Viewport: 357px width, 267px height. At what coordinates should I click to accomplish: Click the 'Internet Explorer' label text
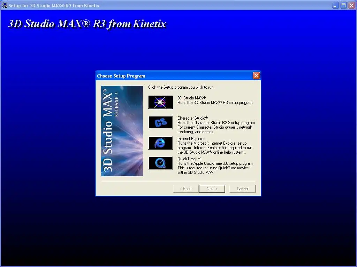pyautogui.click(x=191, y=139)
